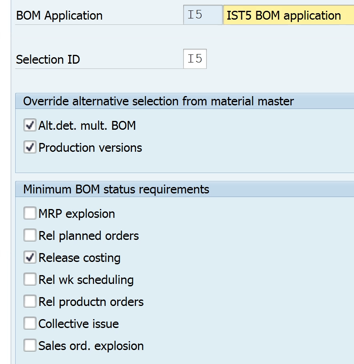Enable the MRP explosion checkbox

(x=30, y=213)
